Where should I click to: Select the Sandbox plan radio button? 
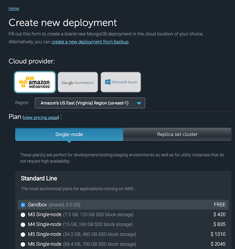point(23,205)
